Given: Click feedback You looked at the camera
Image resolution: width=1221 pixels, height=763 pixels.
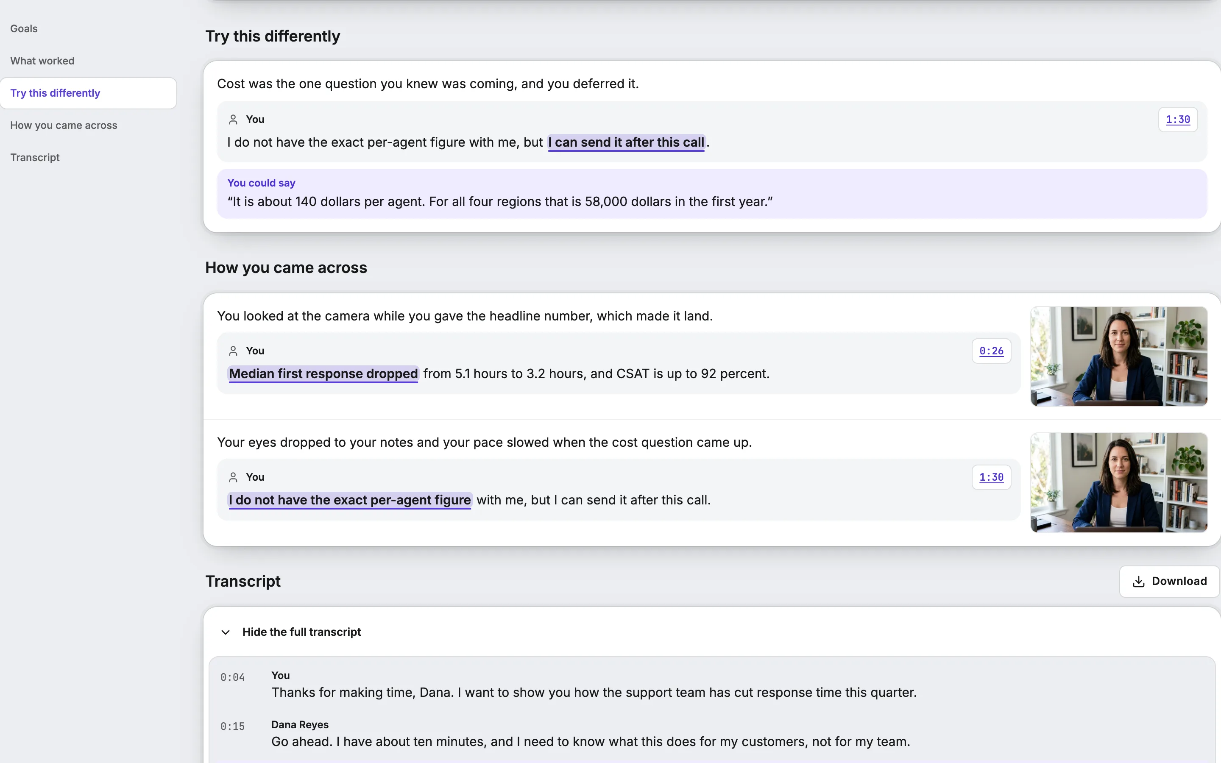Looking at the screenshot, I should (465, 316).
